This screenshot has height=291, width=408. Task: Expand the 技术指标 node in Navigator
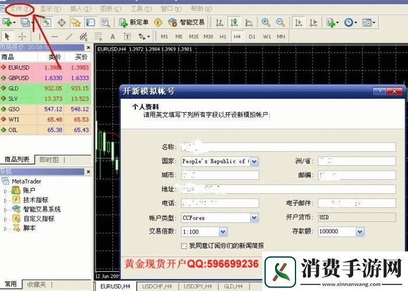pos(5,201)
